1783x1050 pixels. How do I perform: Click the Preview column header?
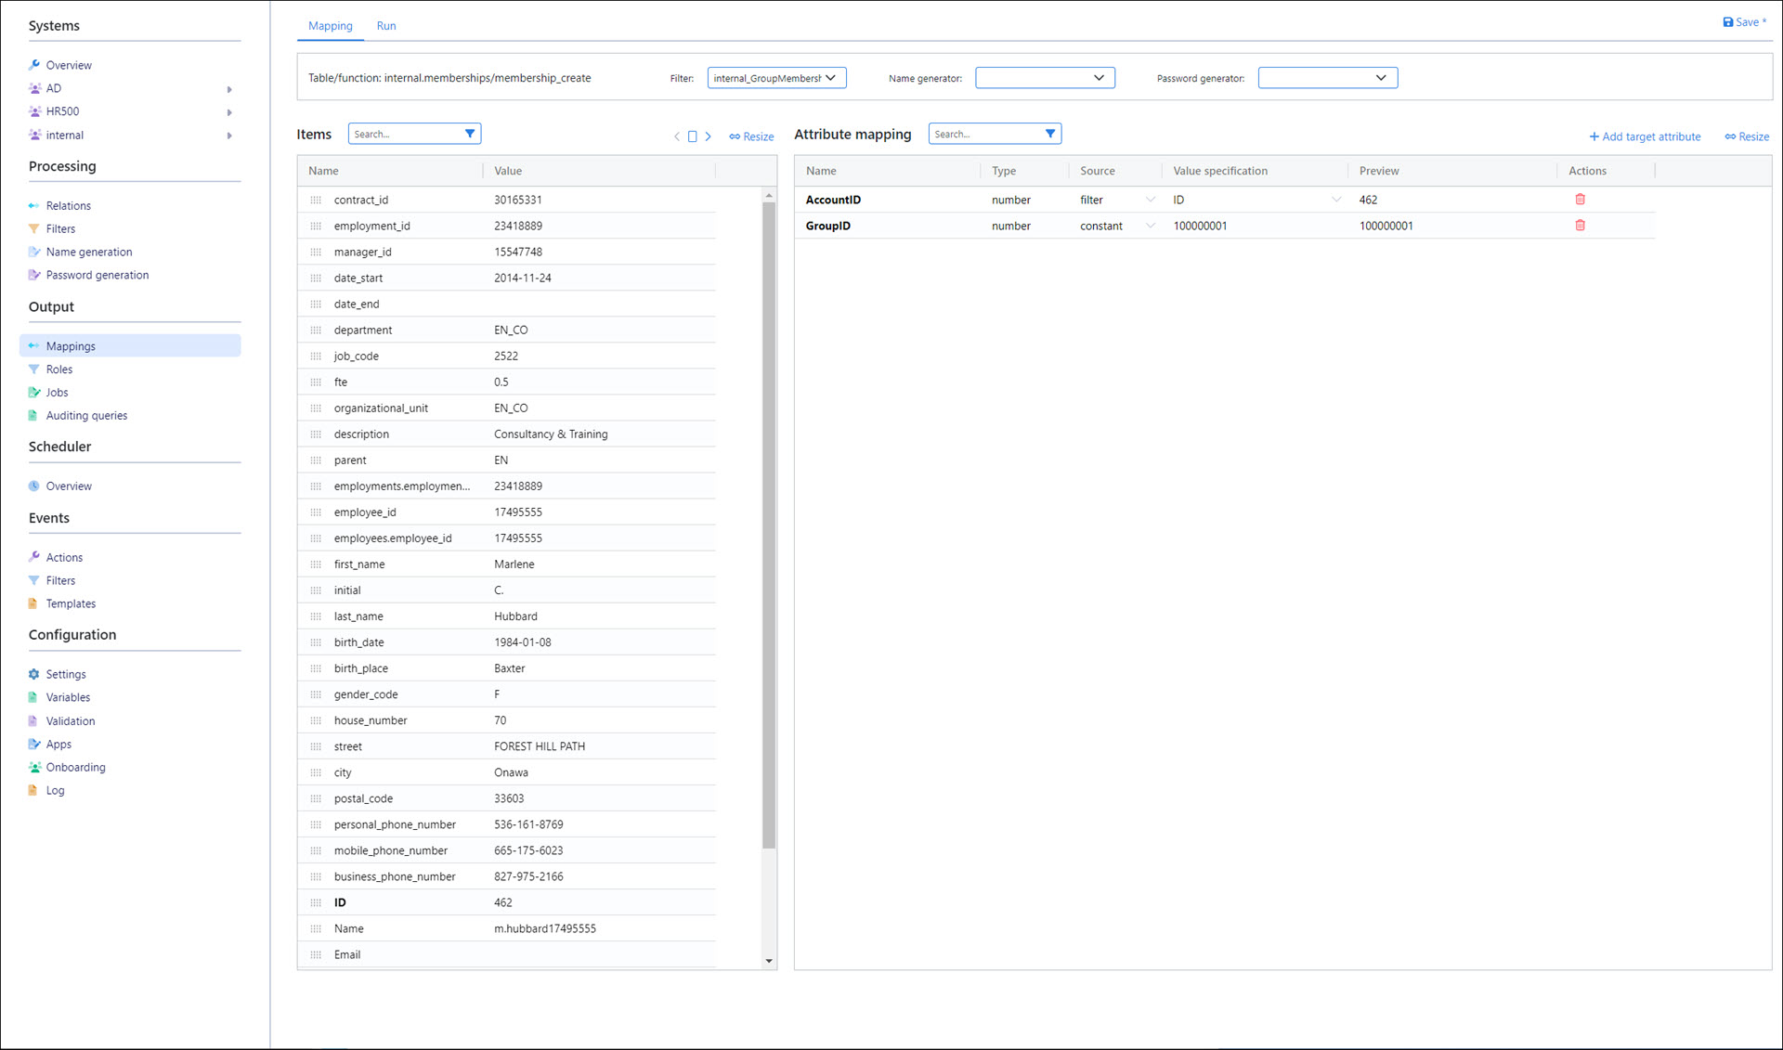coord(1379,171)
